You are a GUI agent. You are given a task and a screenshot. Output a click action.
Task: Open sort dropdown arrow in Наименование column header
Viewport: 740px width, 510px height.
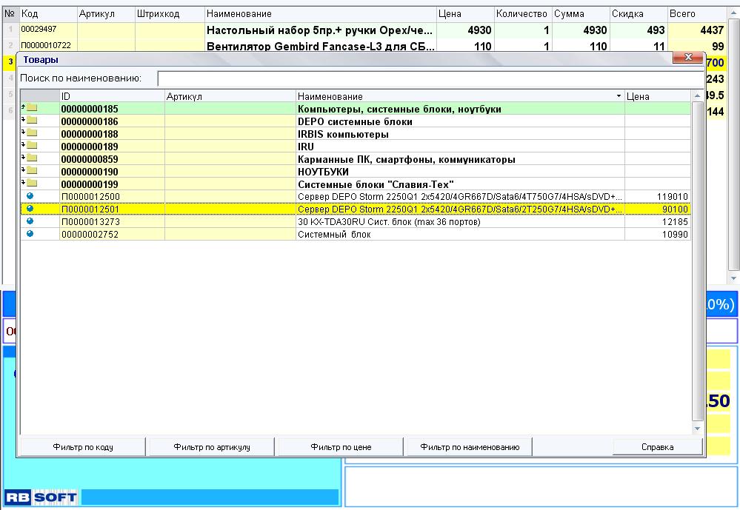tap(619, 96)
